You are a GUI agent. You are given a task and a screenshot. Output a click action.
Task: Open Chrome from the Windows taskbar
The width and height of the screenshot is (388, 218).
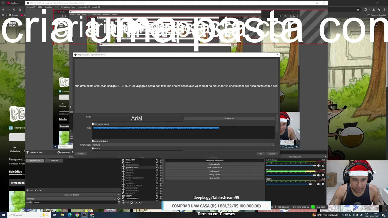click(77, 215)
